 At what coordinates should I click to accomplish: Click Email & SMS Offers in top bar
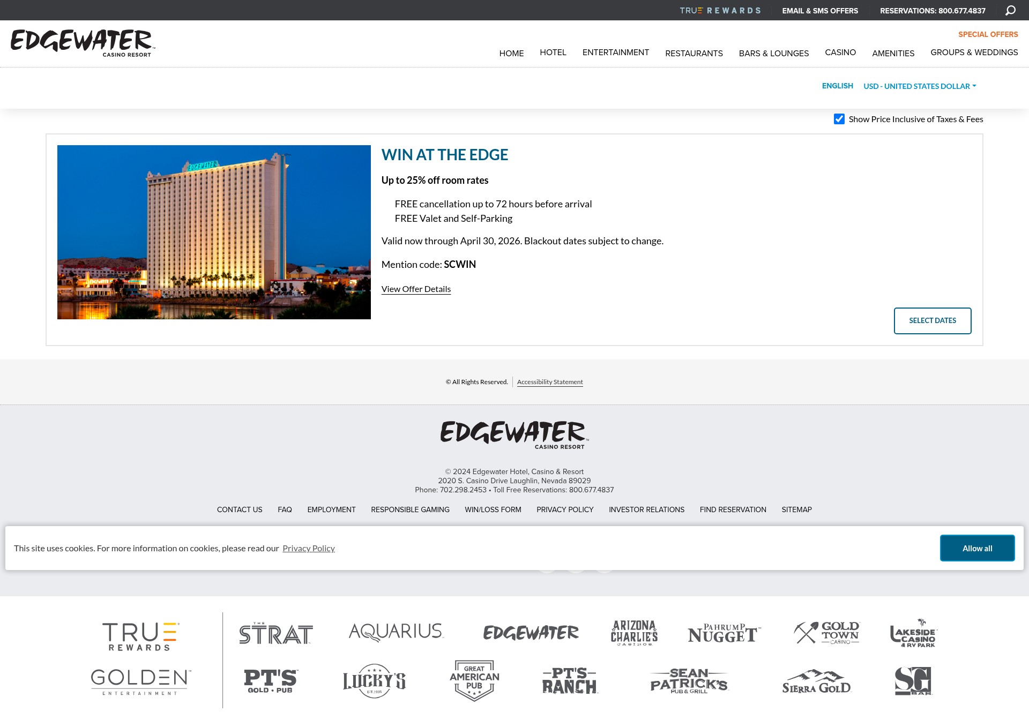coord(820,11)
